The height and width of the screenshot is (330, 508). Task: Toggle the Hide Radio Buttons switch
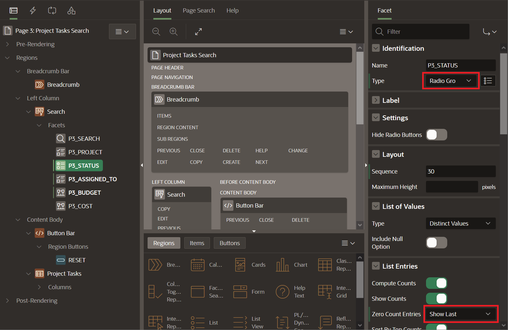pyautogui.click(x=437, y=135)
